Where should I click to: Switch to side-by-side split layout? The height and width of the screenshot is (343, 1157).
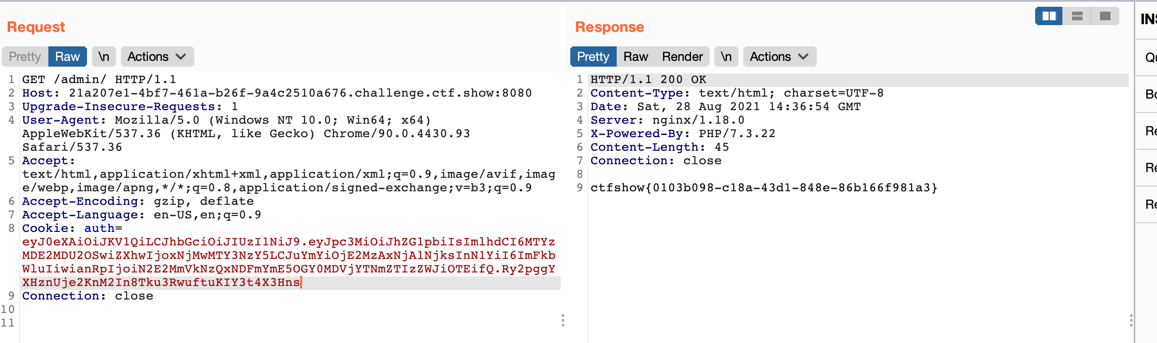click(x=1049, y=16)
